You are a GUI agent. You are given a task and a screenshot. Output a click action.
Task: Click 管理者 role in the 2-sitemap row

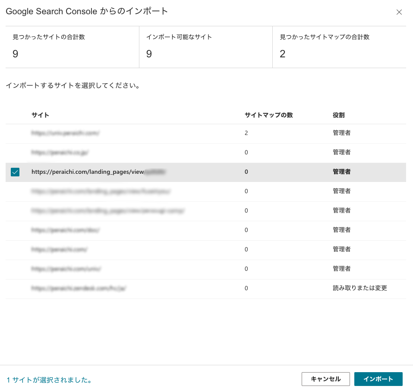[342, 133]
